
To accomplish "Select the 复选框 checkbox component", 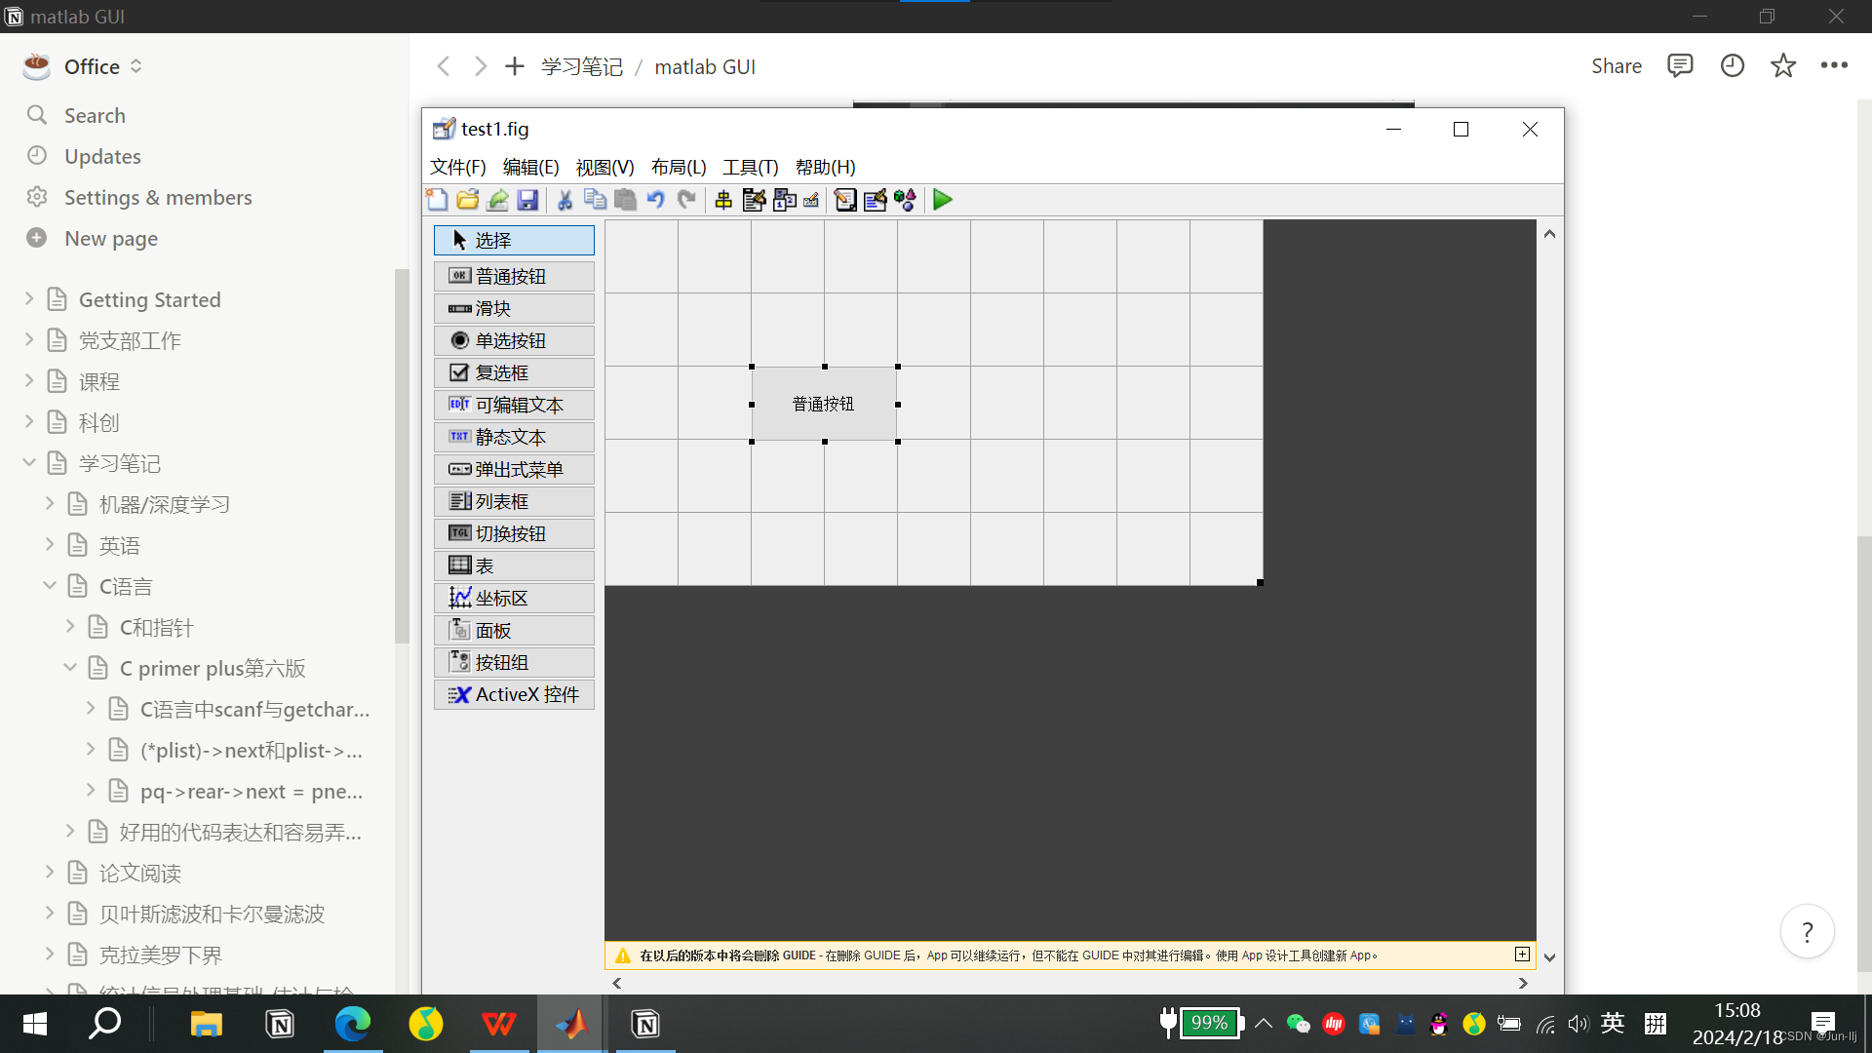I will 514,372.
